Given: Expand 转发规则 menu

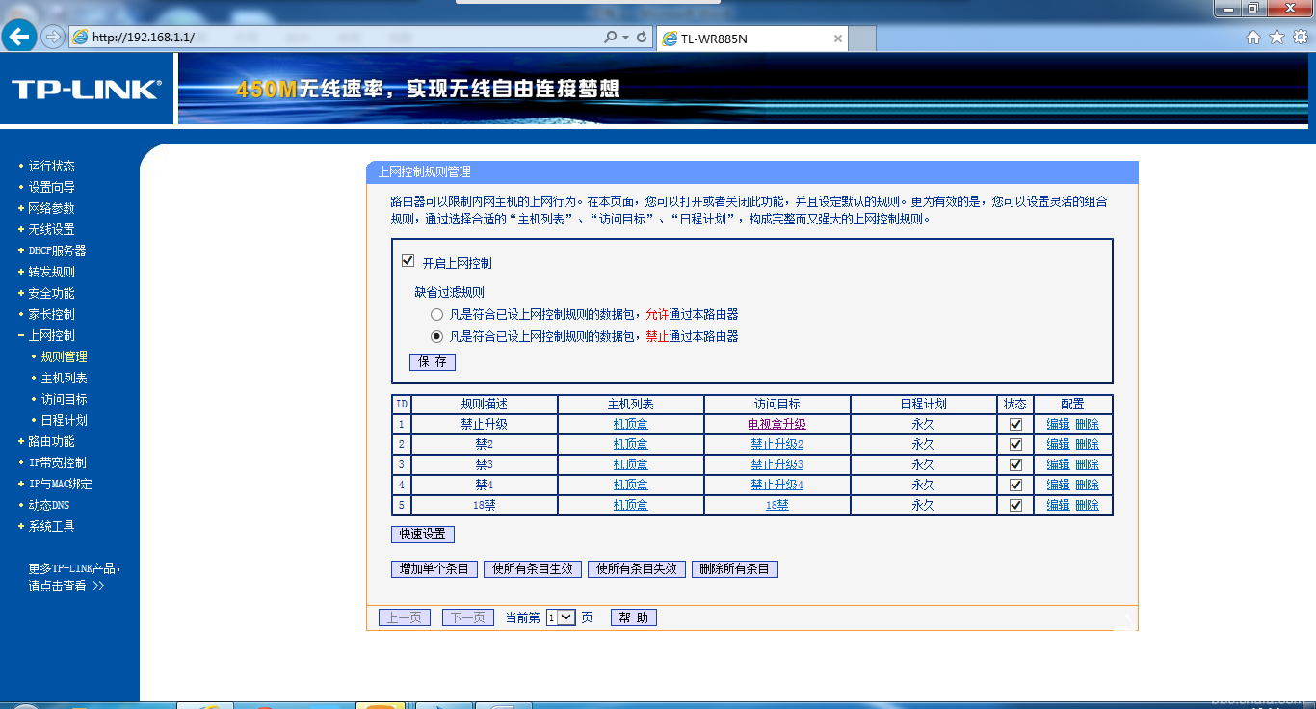Looking at the screenshot, I should pos(51,272).
